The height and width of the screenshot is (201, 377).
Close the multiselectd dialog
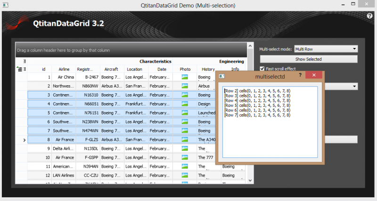click(x=314, y=75)
